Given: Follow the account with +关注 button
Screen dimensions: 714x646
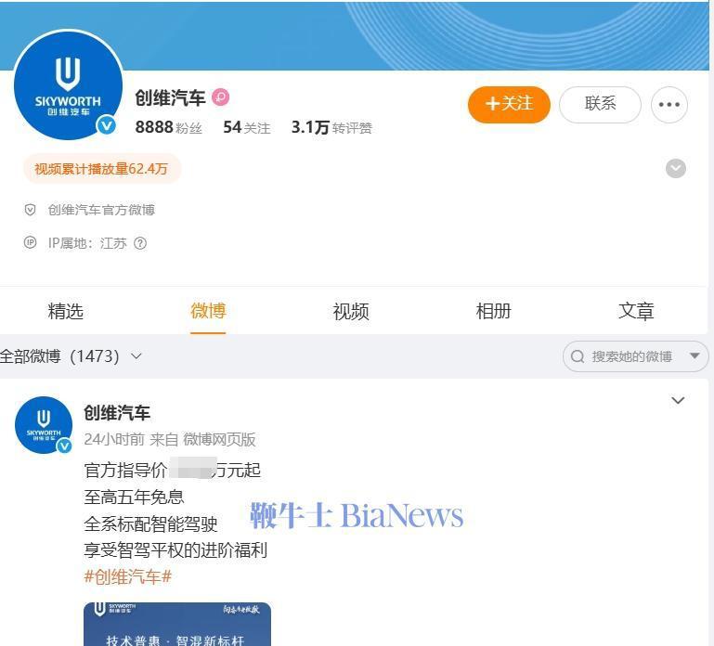Looking at the screenshot, I should (509, 105).
